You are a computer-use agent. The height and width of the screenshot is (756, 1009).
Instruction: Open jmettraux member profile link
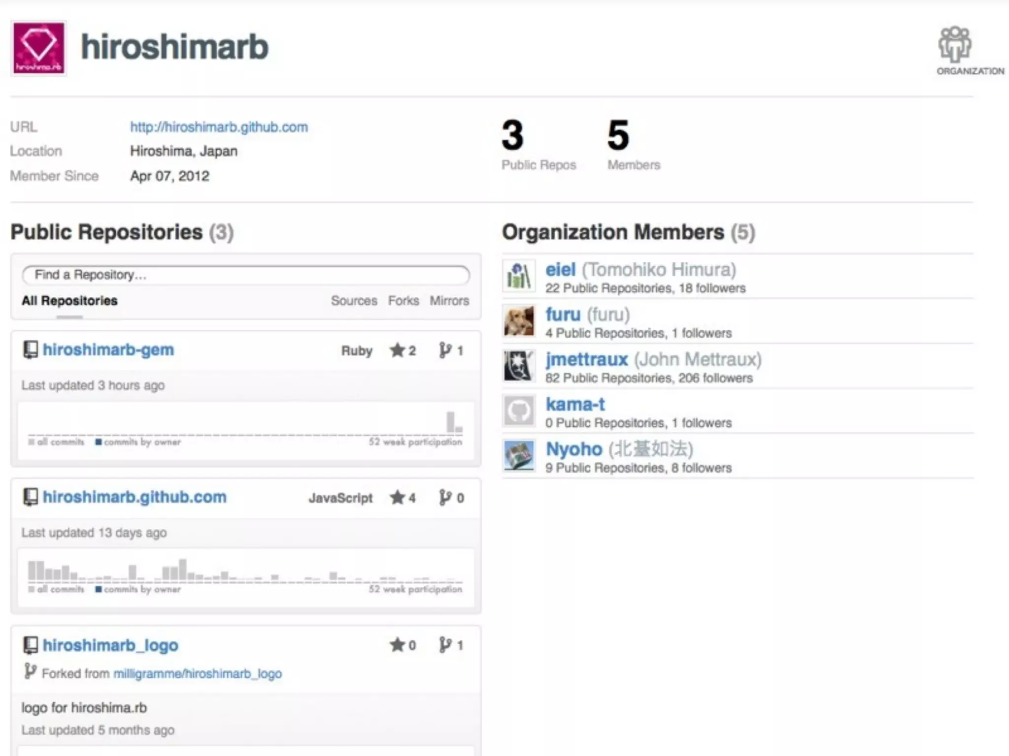586,359
